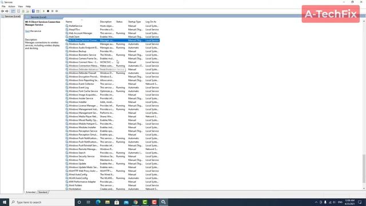
Task: Select the Web Account Manager service
Action: click(113, 33)
